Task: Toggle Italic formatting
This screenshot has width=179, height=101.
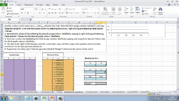Action: click(25, 13)
